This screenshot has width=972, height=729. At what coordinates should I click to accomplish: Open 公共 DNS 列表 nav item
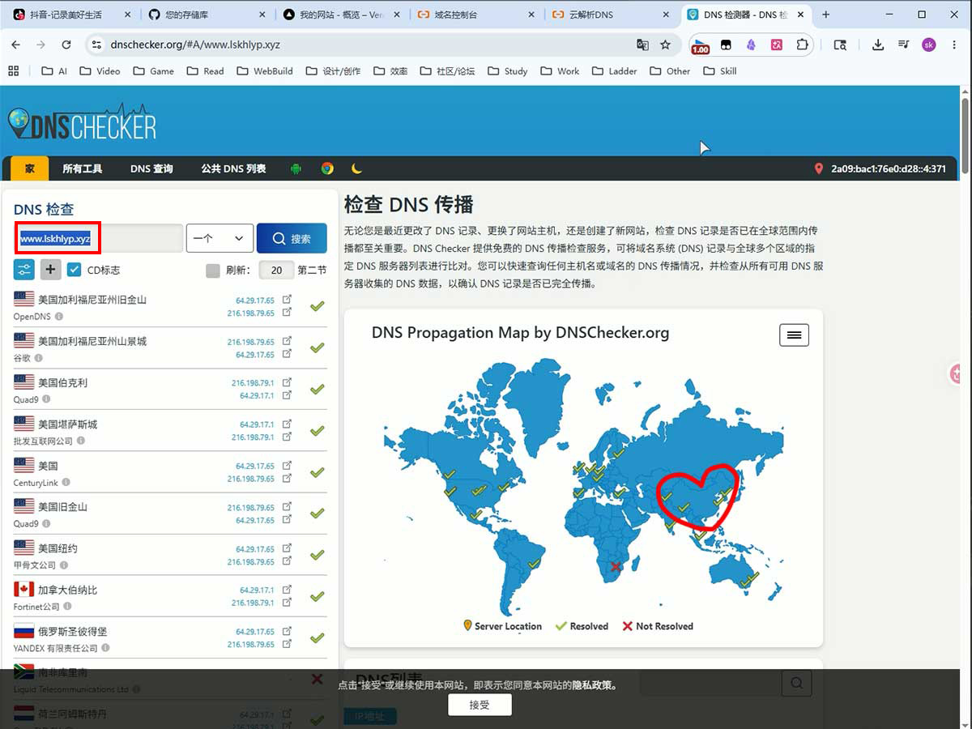pyautogui.click(x=233, y=168)
